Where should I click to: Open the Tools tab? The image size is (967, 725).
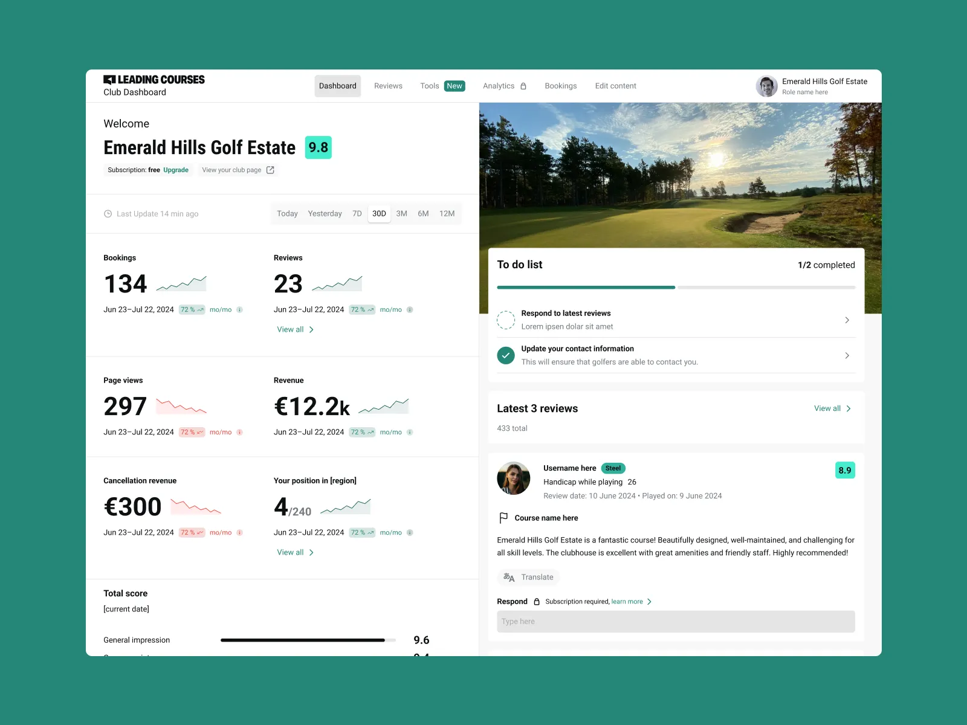[x=430, y=86]
